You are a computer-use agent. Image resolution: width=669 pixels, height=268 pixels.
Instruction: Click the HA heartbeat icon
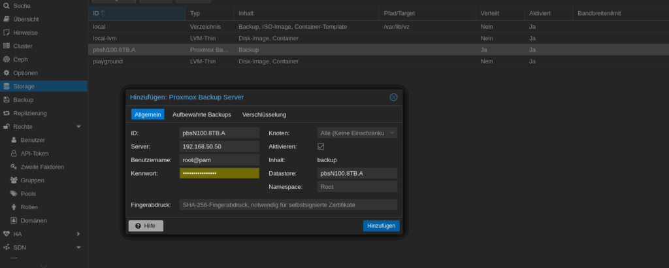pos(7,233)
